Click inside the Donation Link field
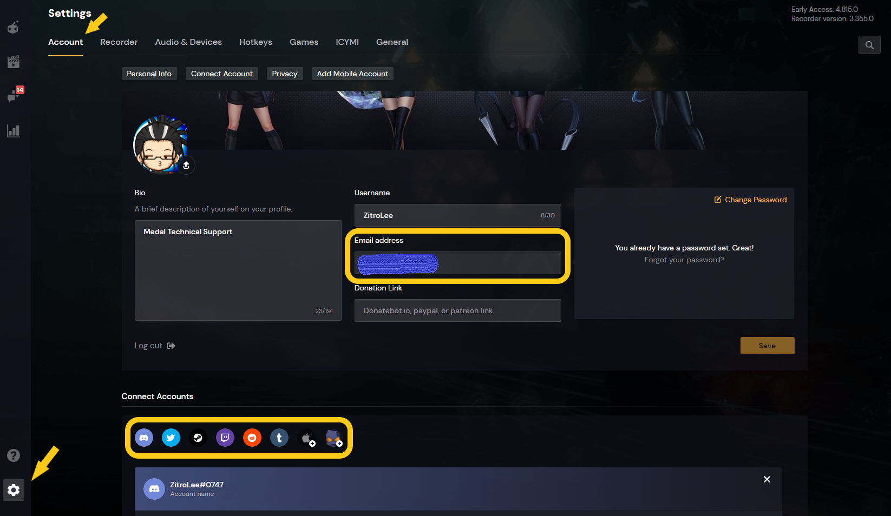Viewport: 891px width, 516px height. pos(457,310)
